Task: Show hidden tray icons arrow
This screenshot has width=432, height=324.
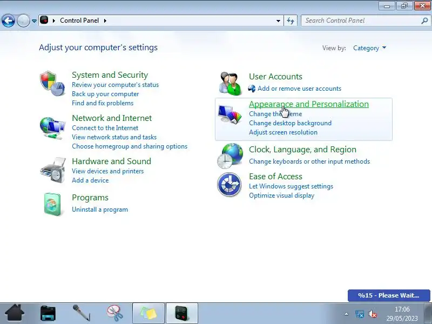Action: [x=347, y=314]
